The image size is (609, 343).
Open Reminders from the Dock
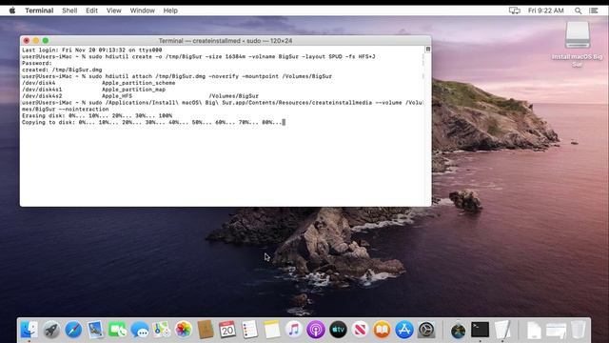(249, 330)
